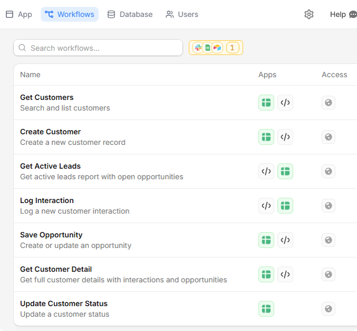
Task: Click 'Get active leads report with open opportunities'
Action: pyautogui.click(x=102, y=177)
